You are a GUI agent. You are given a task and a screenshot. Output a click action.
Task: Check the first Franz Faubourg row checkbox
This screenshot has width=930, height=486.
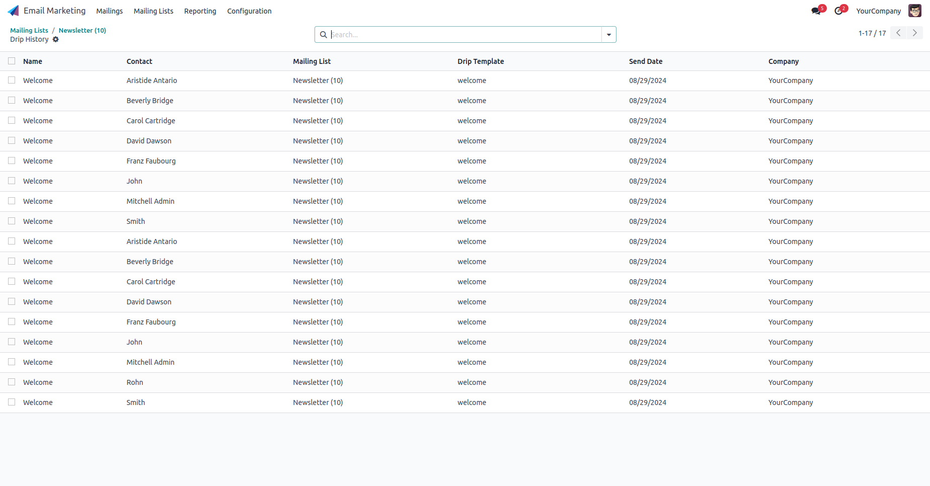point(12,160)
